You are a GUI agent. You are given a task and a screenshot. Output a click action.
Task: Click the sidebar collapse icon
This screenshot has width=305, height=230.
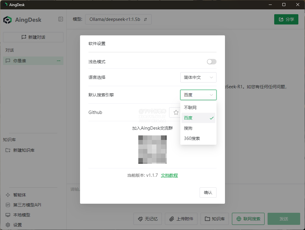click(61, 19)
